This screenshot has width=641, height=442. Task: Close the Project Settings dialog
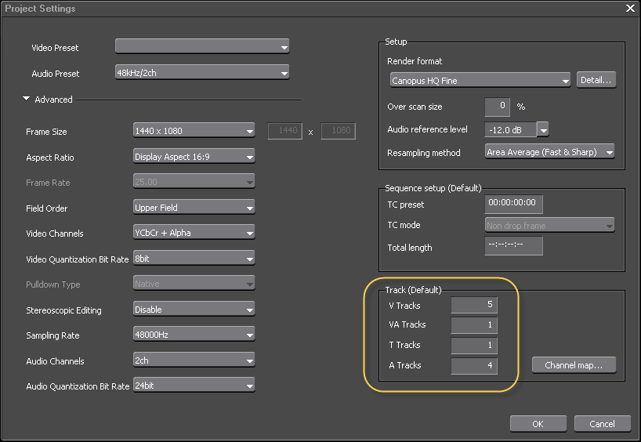point(630,9)
